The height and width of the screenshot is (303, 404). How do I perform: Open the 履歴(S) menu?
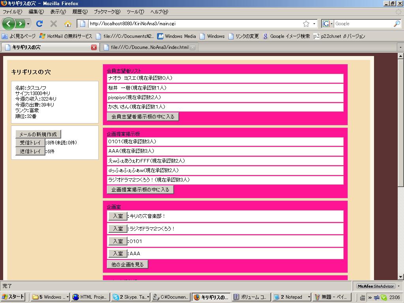(x=80, y=11)
